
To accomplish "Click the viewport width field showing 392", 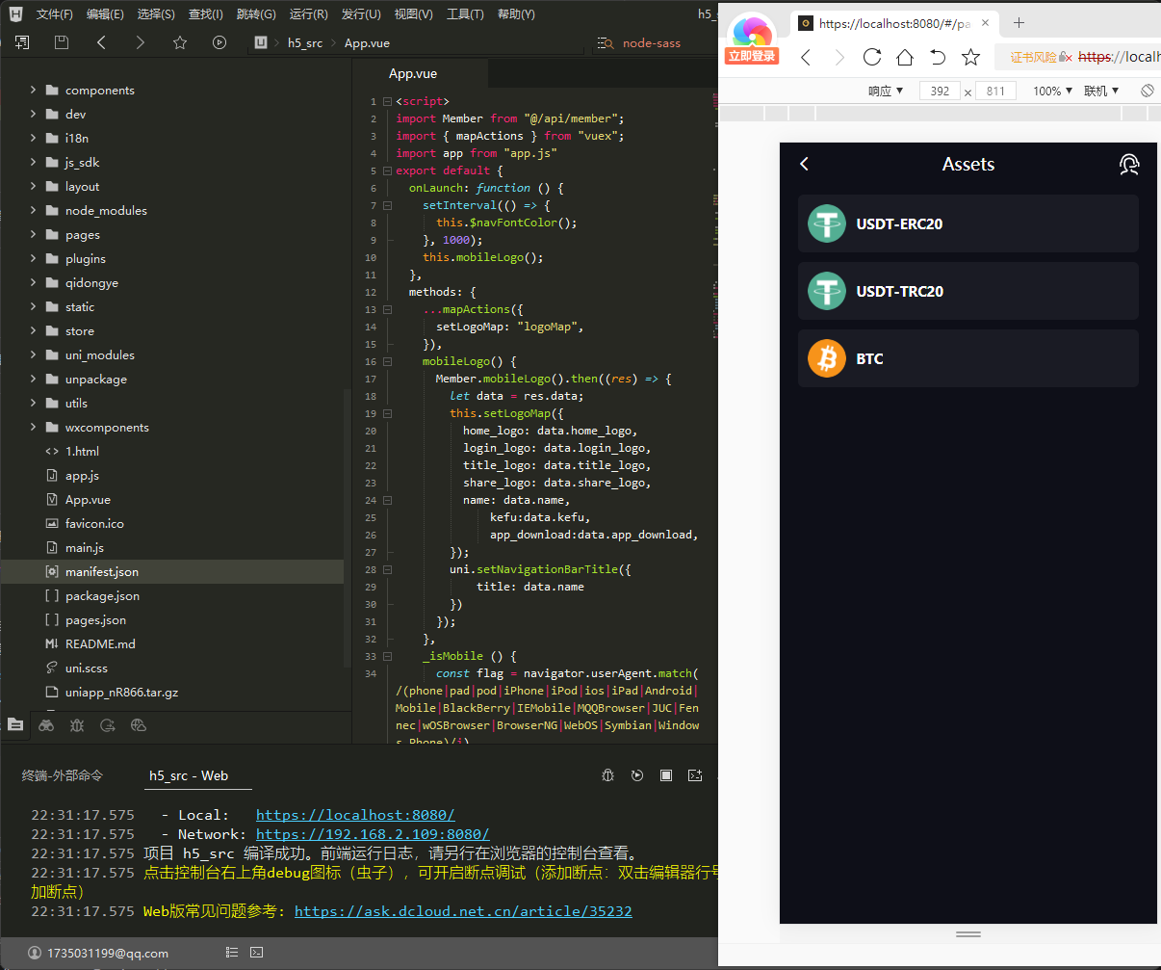I will pos(940,91).
